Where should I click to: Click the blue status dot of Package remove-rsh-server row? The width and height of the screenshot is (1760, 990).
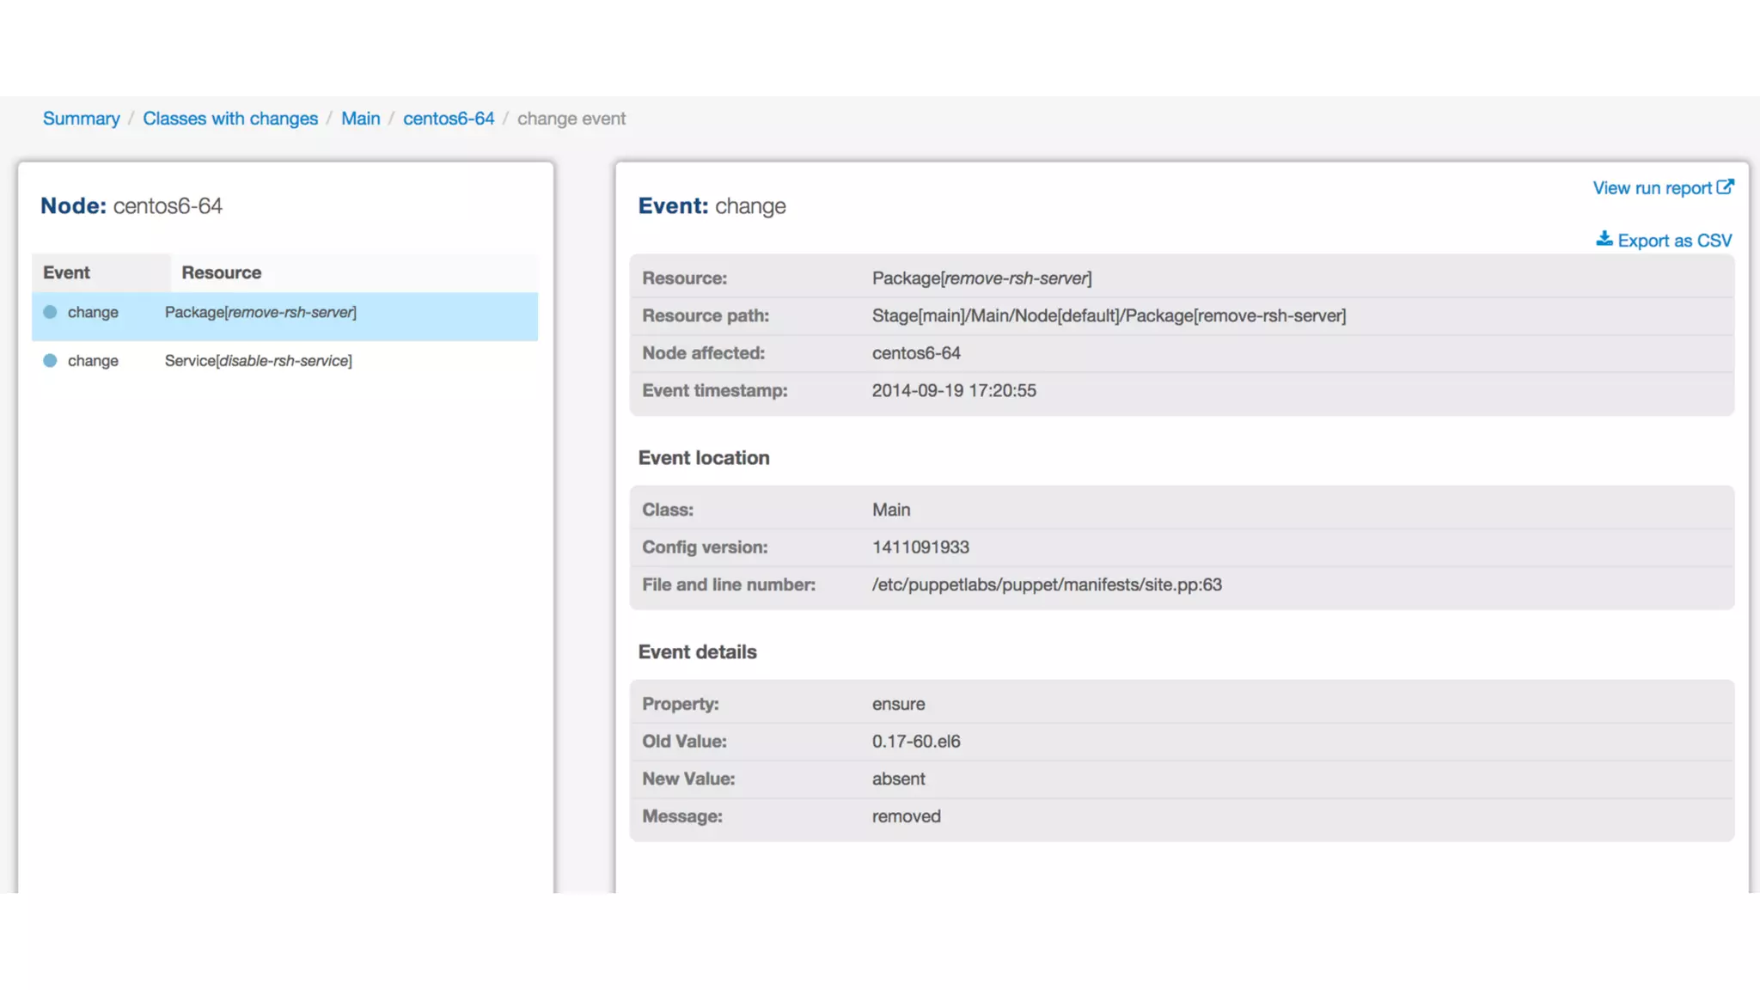click(50, 313)
